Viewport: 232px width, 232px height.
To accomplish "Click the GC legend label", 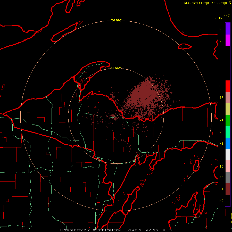I will click(x=221, y=178).
